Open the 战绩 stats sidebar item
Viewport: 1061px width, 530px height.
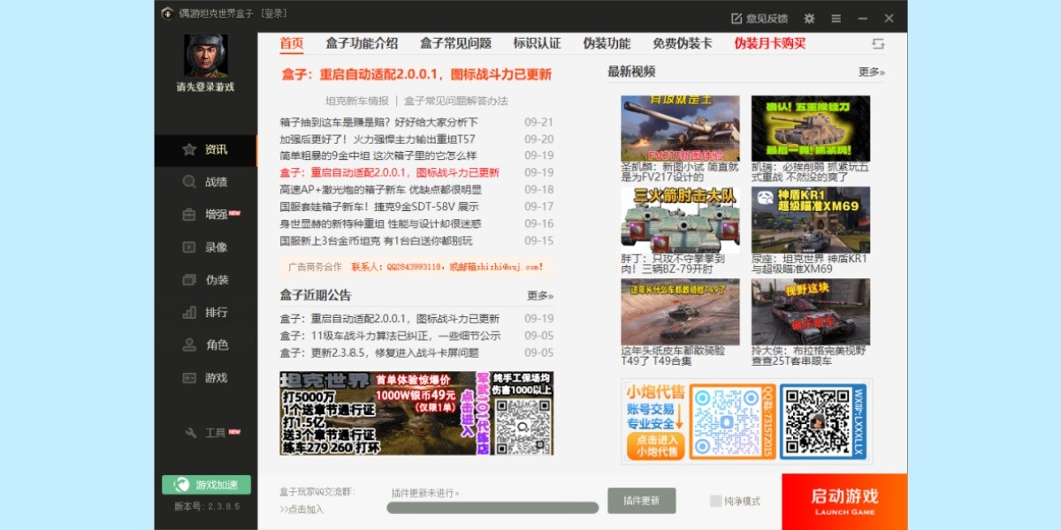[206, 182]
